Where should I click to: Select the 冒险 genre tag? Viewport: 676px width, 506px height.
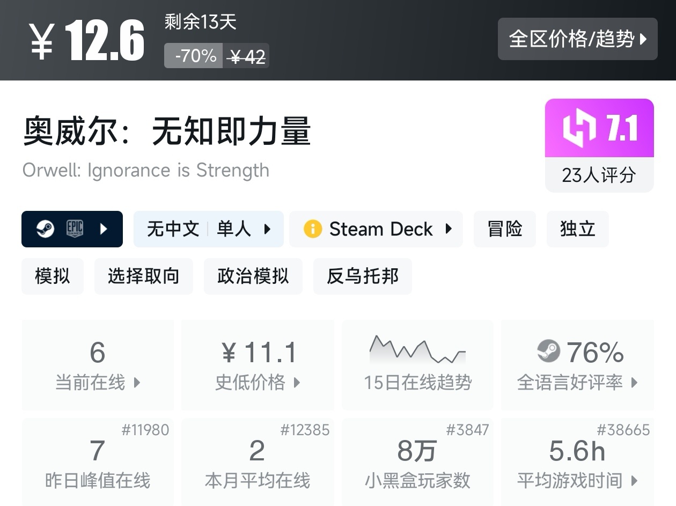[x=504, y=229]
